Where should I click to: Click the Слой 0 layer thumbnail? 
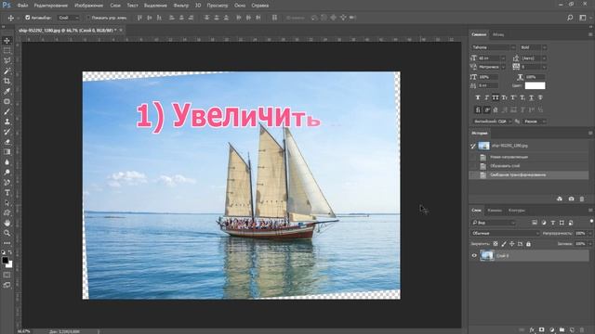486,256
